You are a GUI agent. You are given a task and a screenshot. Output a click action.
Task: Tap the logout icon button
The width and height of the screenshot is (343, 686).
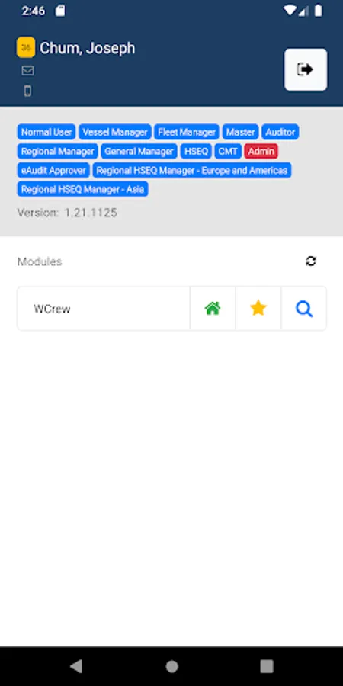click(x=306, y=69)
